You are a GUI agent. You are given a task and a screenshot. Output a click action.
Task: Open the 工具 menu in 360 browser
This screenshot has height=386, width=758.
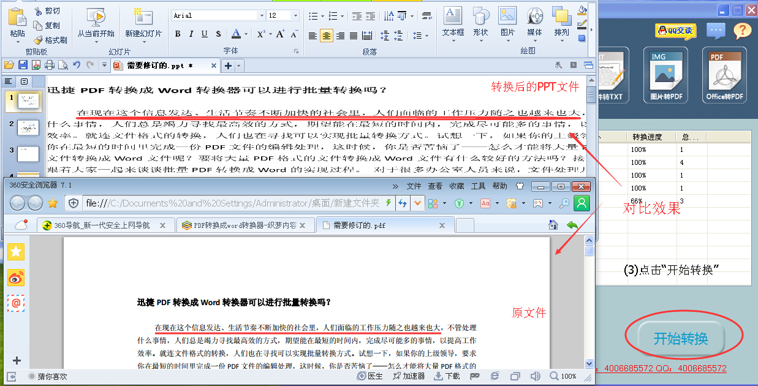(478, 186)
